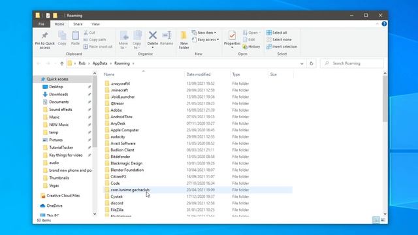Sort by the Size column header
The image size is (418, 235).
pos(273,74)
